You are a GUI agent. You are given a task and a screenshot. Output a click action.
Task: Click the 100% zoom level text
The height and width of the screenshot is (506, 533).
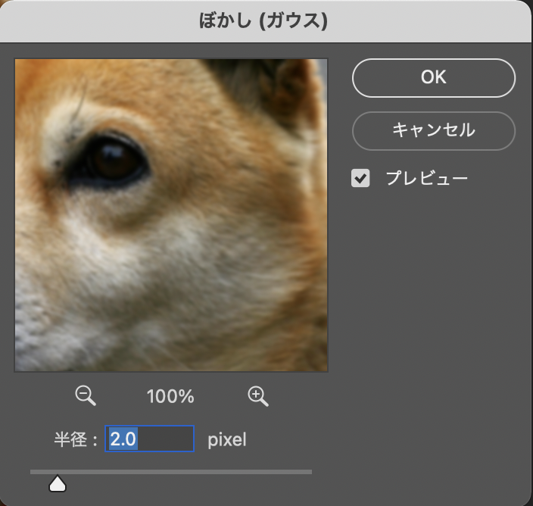pos(172,395)
